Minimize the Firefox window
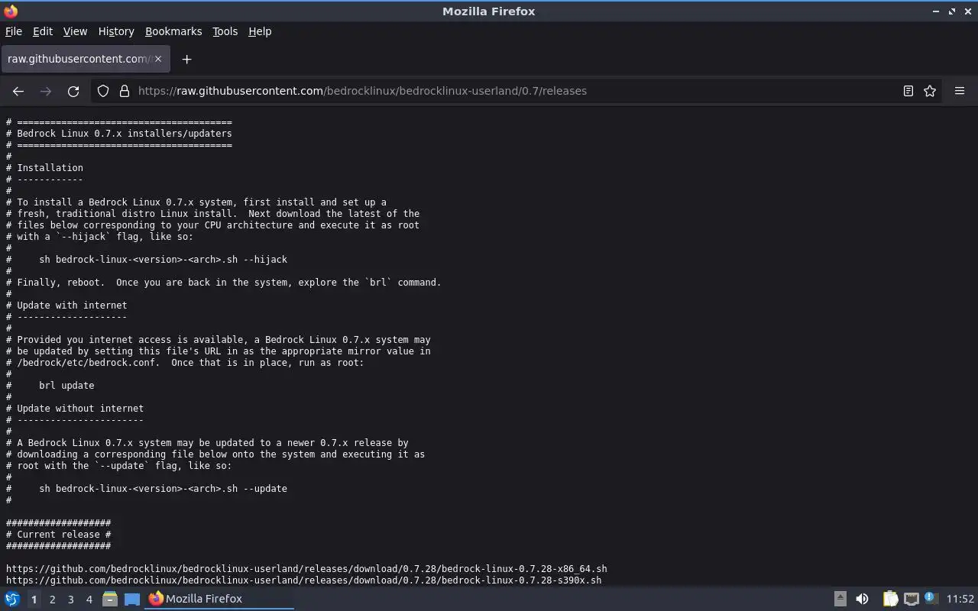The image size is (978, 611). pyautogui.click(x=936, y=11)
